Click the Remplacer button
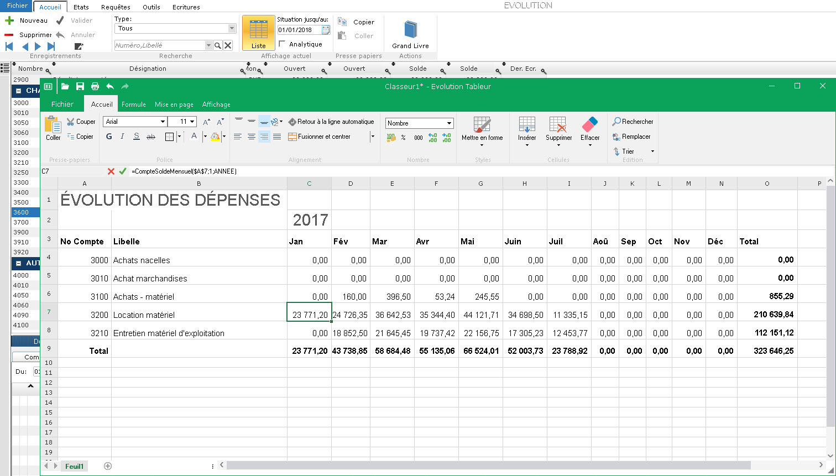Image resolution: width=836 pixels, height=476 pixels. tap(631, 137)
